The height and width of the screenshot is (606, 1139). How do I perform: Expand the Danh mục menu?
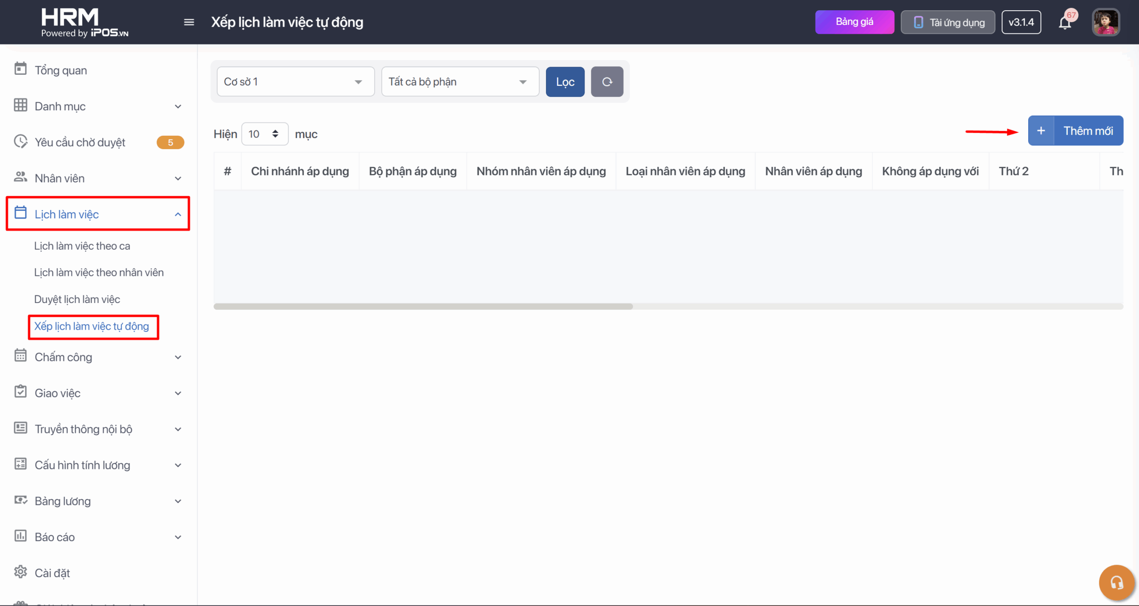click(60, 106)
